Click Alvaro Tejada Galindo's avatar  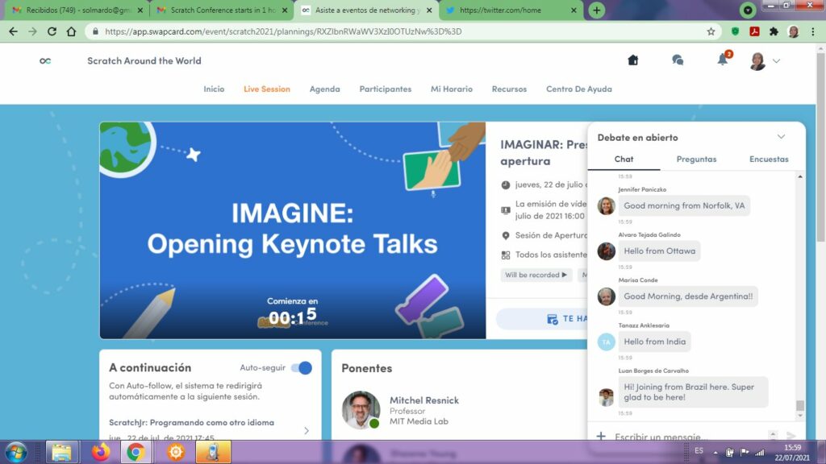coord(606,251)
